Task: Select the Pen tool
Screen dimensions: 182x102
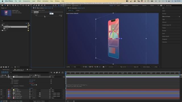Action: [29, 5]
